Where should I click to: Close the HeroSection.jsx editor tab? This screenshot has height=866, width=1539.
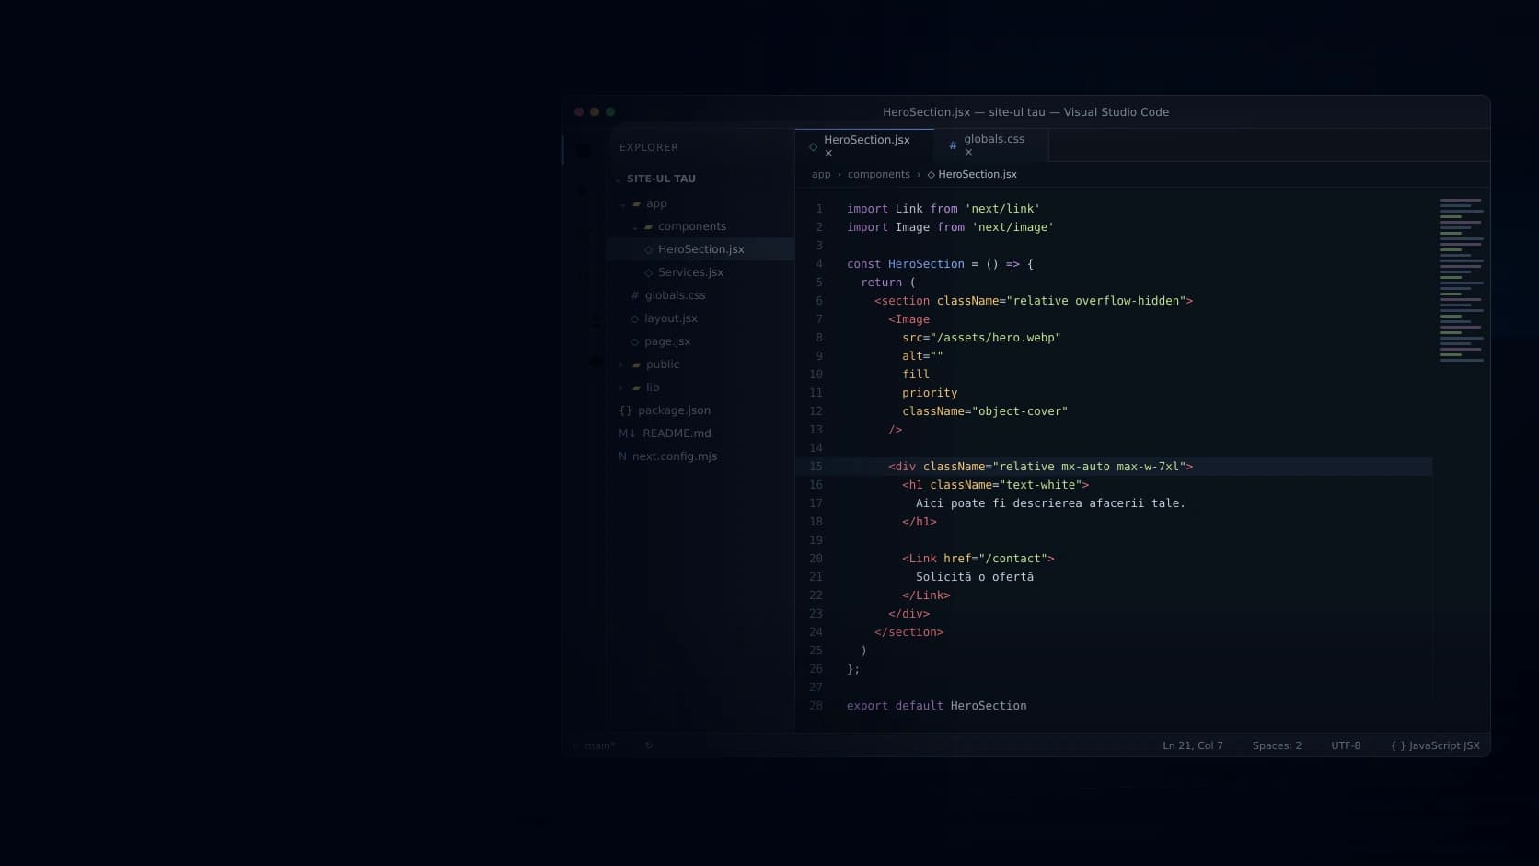828,153
